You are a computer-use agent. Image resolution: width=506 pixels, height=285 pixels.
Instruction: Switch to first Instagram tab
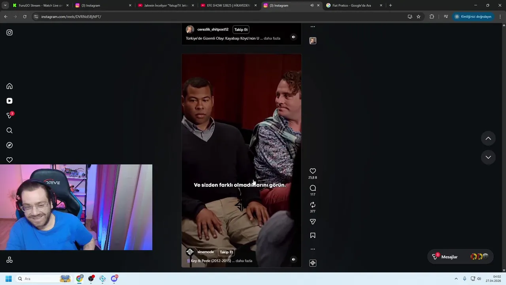(103, 6)
